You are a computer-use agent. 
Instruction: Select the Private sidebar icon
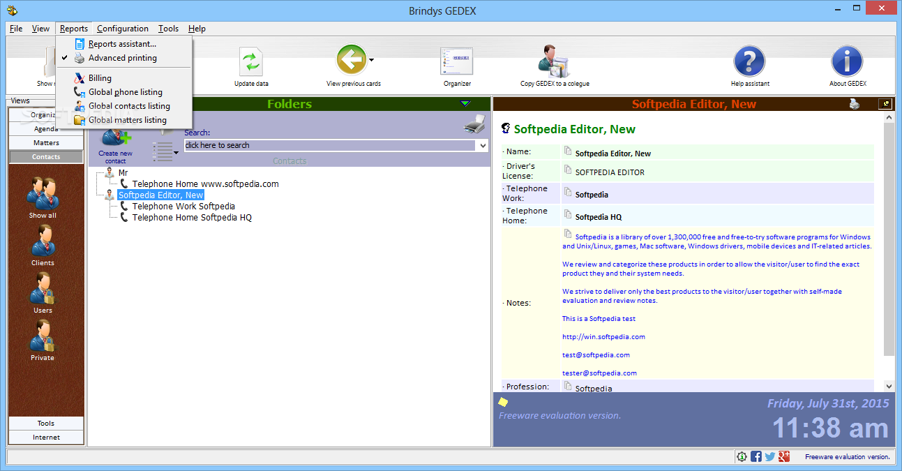click(43, 335)
